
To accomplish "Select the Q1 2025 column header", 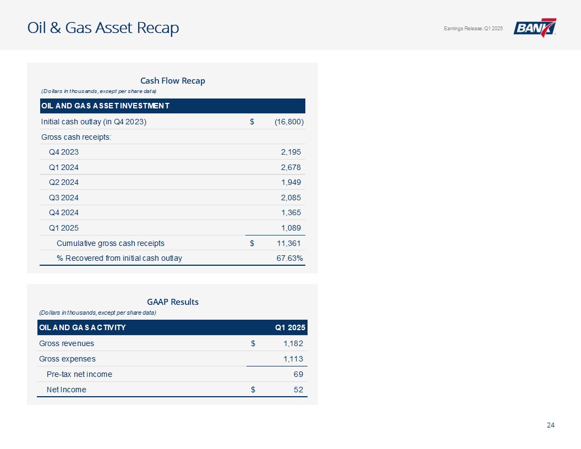I will pos(290,328).
